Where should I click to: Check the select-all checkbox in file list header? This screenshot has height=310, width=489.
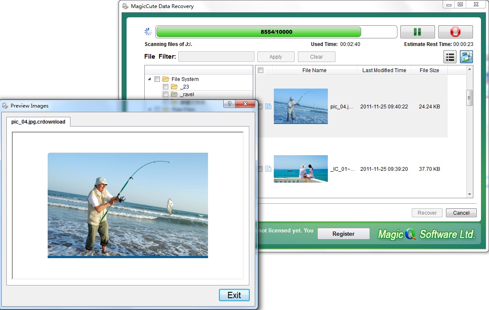pyautogui.click(x=261, y=70)
